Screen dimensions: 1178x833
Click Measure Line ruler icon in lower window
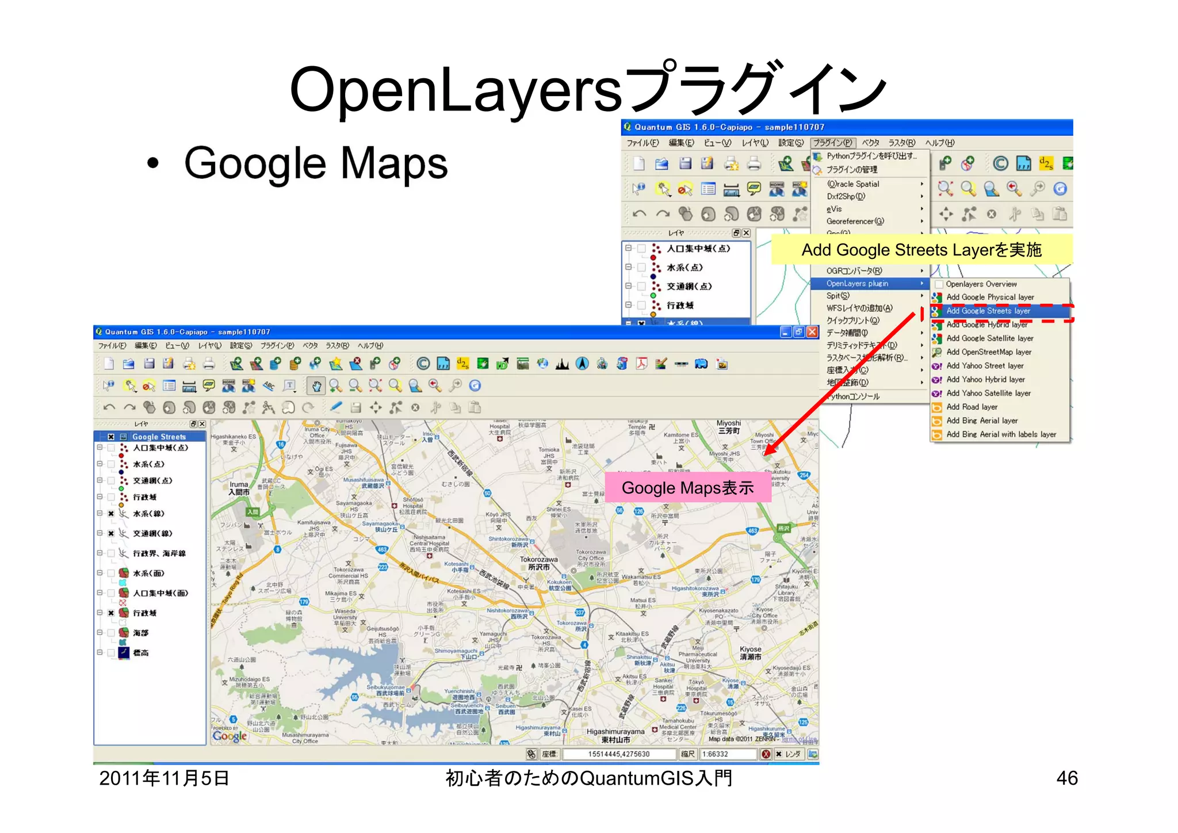point(189,385)
